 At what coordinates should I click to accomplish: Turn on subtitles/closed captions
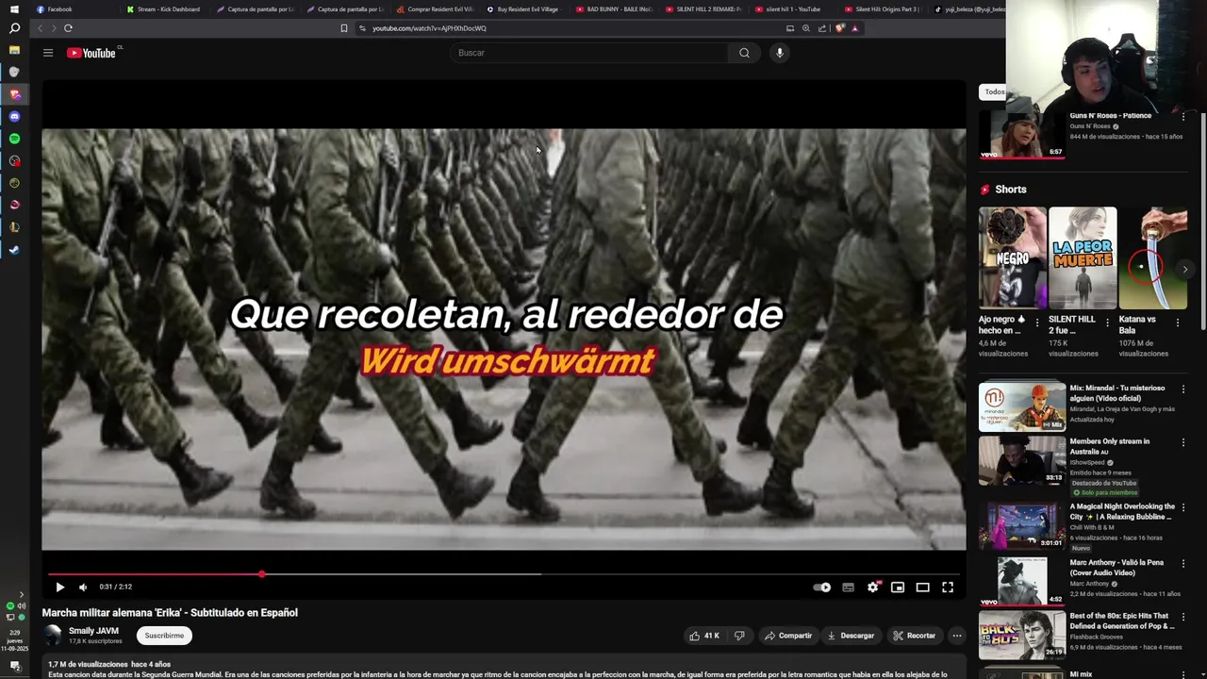(x=848, y=587)
